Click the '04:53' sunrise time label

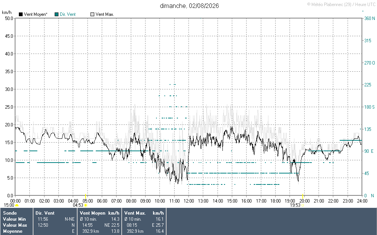coord(78,205)
